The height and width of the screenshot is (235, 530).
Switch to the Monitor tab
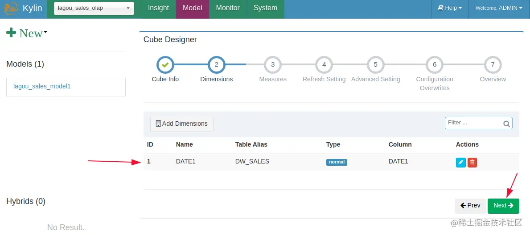(x=227, y=8)
